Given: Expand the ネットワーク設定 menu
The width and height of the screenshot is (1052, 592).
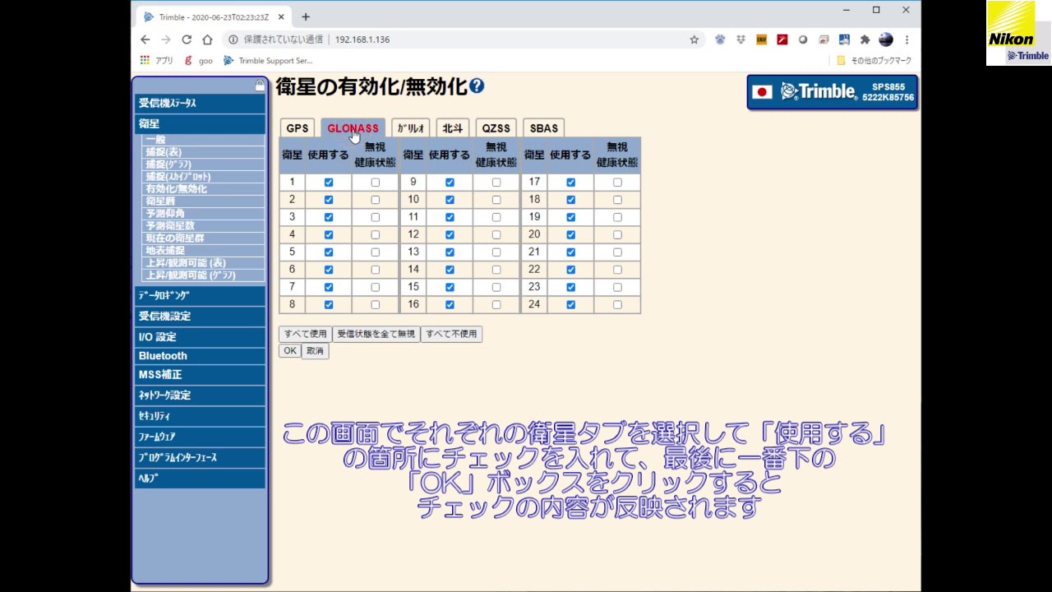Looking at the screenshot, I should tap(200, 395).
